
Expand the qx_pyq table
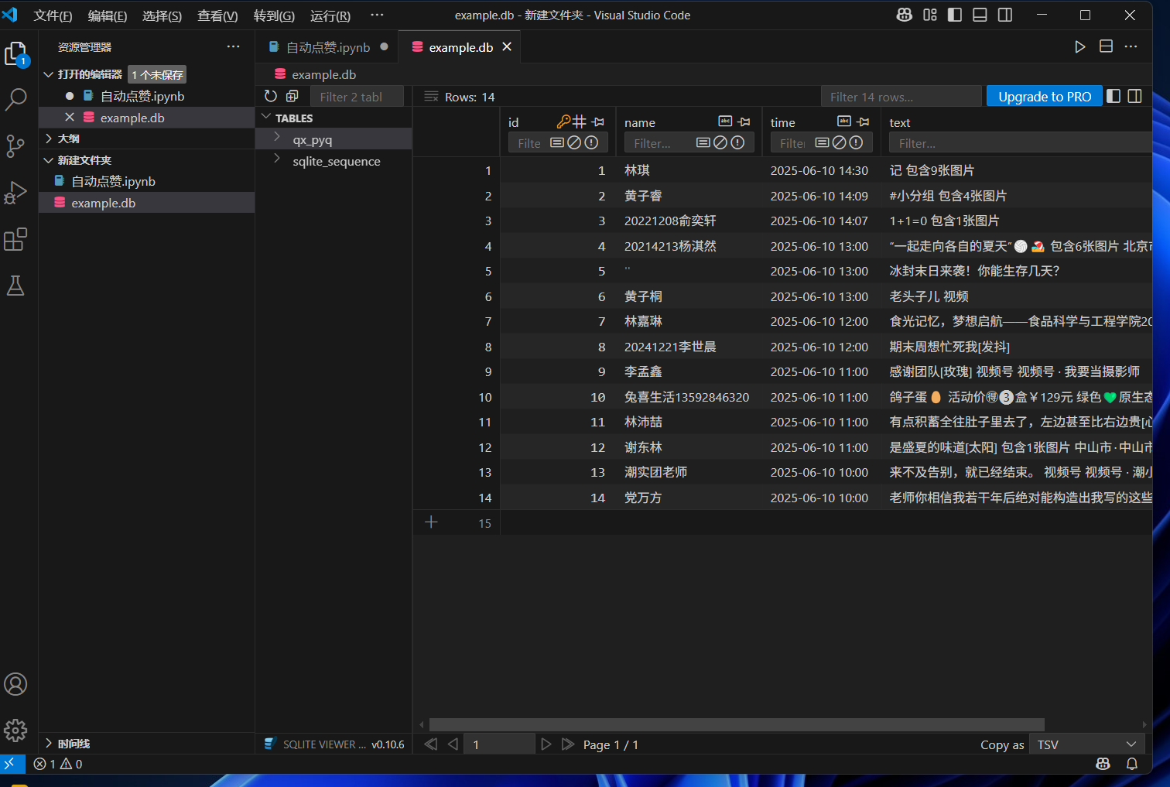[277, 137]
